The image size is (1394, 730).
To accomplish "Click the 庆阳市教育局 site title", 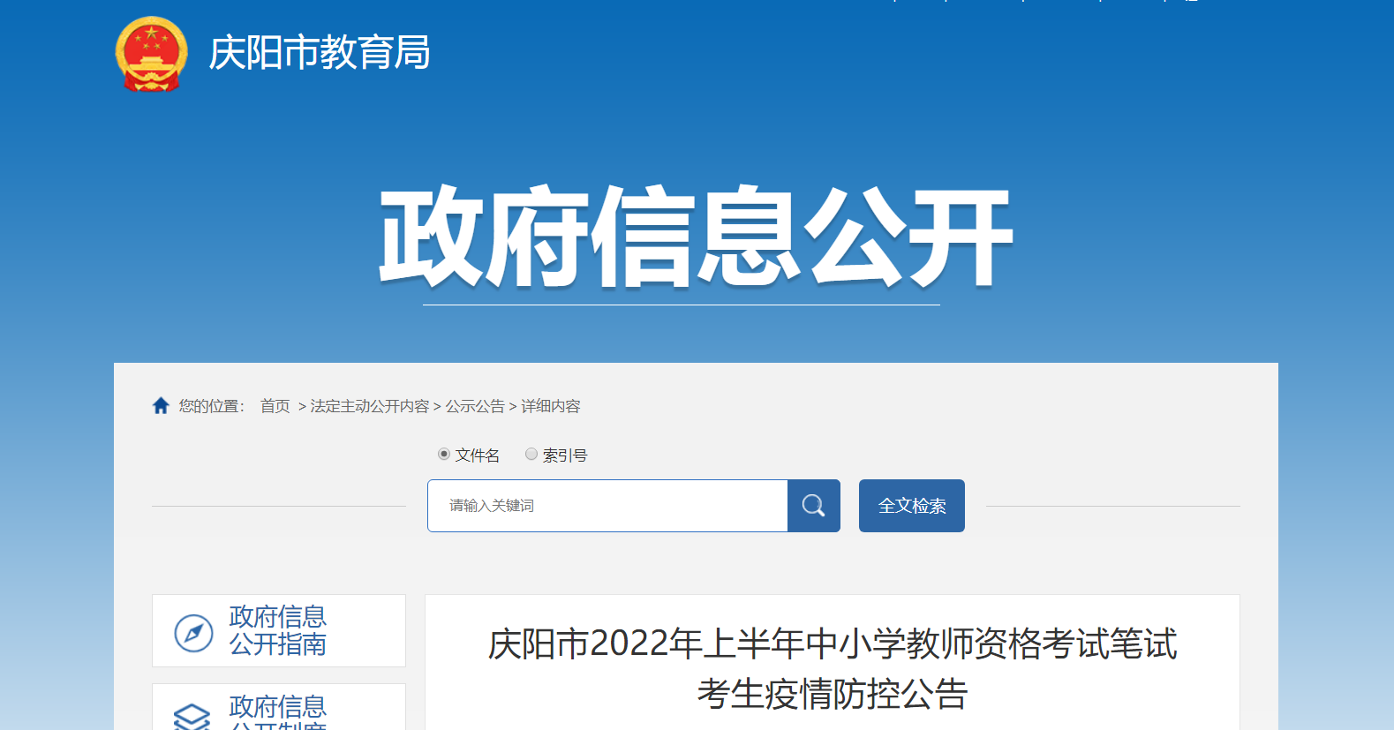I will (x=320, y=53).
